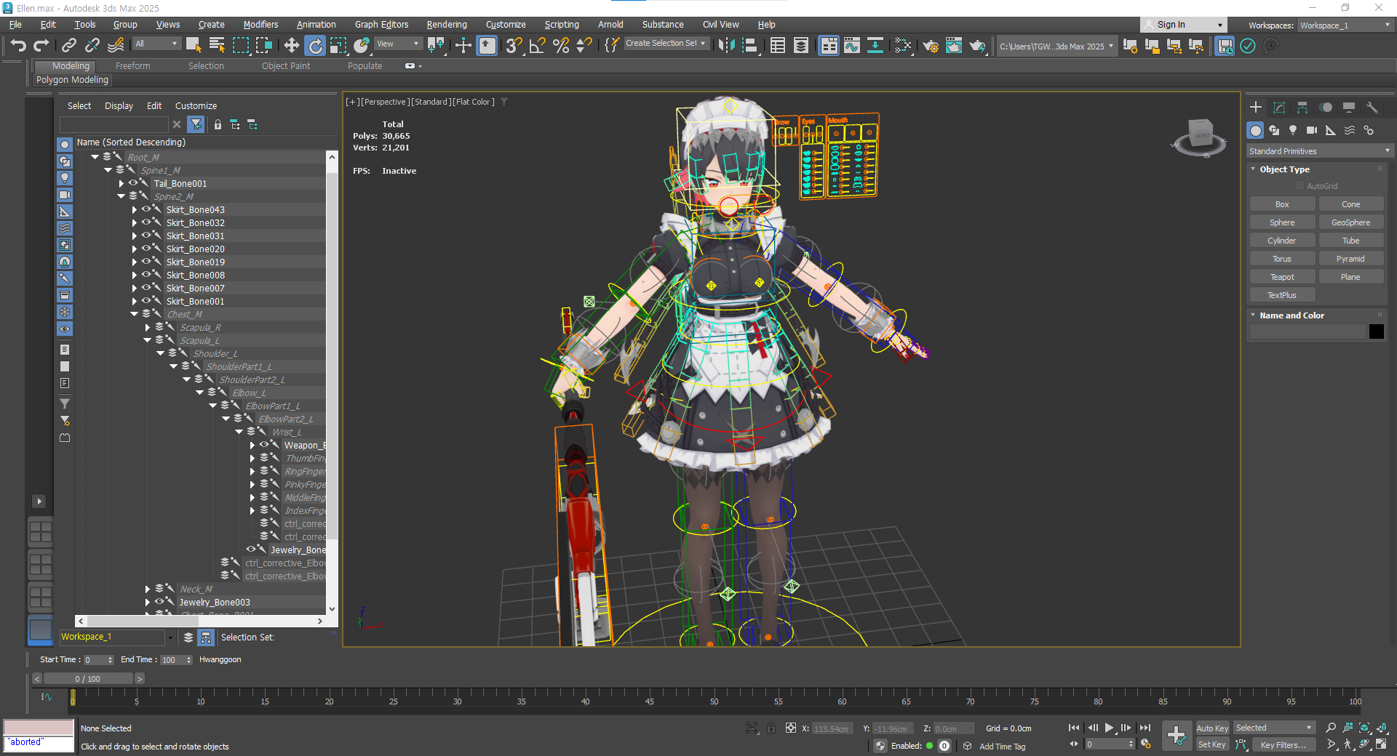Click the Zoom Extents All navigation icon

coord(1382,728)
